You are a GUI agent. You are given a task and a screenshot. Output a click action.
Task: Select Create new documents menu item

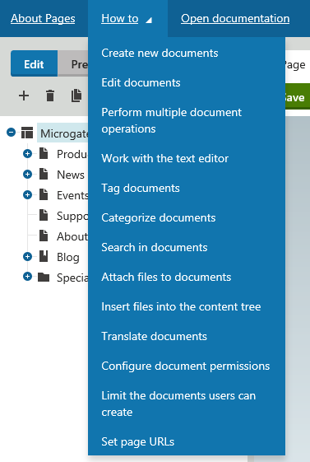tap(160, 53)
